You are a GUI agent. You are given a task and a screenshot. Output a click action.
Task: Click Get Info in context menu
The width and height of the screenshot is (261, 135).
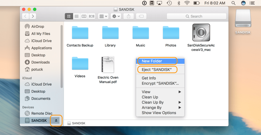point(149,78)
